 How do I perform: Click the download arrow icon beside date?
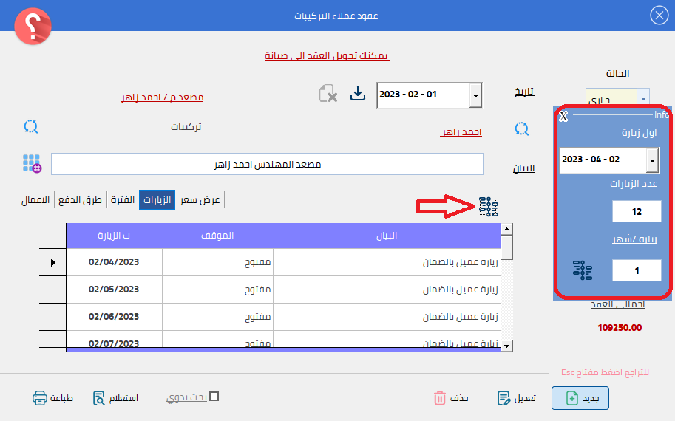pyautogui.click(x=358, y=94)
